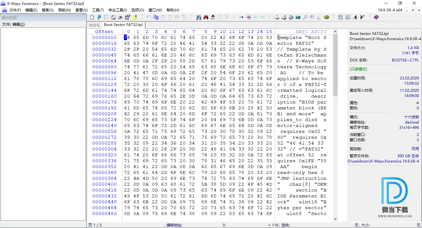Click the grayed Save Sectors floppy icon
Screen dimensions: 422x228
tap(106, 17)
